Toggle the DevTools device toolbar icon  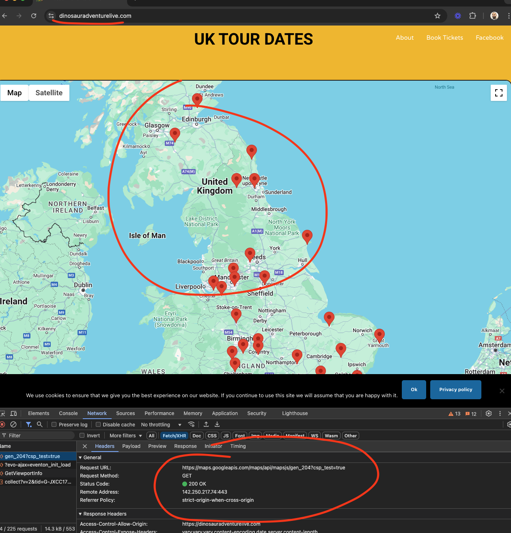point(13,413)
